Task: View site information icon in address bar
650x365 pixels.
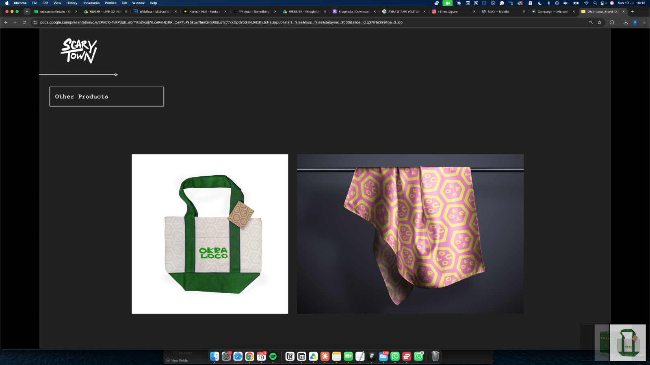Action: [35, 22]
